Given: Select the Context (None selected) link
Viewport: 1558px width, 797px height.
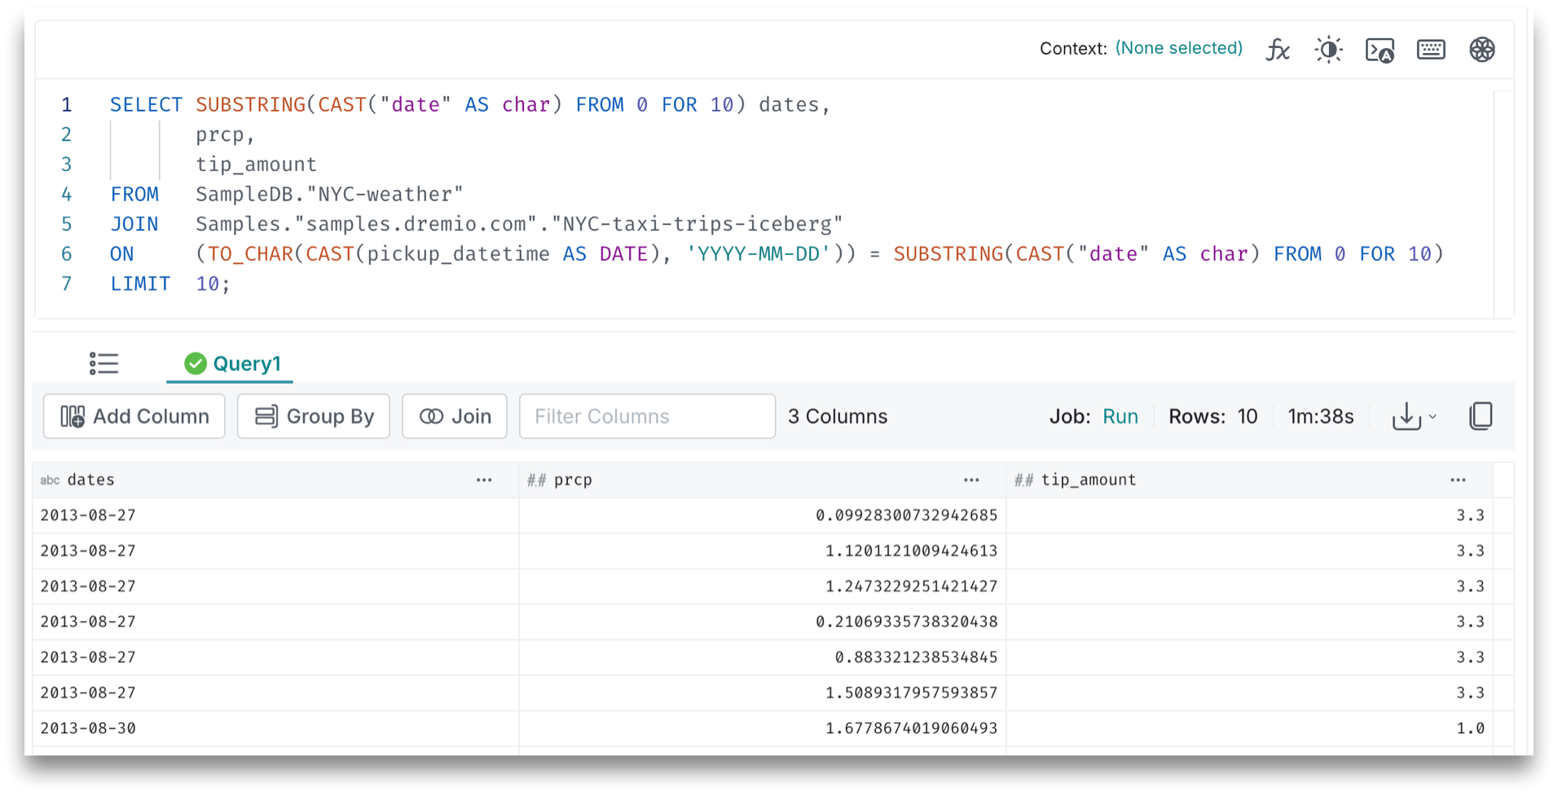Looking at the screenshot, I should 1178,48.
